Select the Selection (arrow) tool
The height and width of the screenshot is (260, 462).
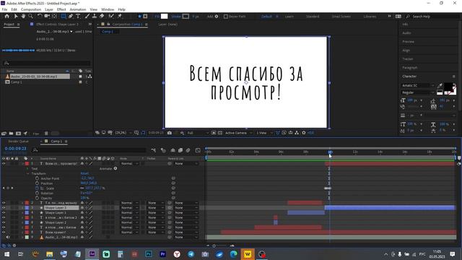16,16
